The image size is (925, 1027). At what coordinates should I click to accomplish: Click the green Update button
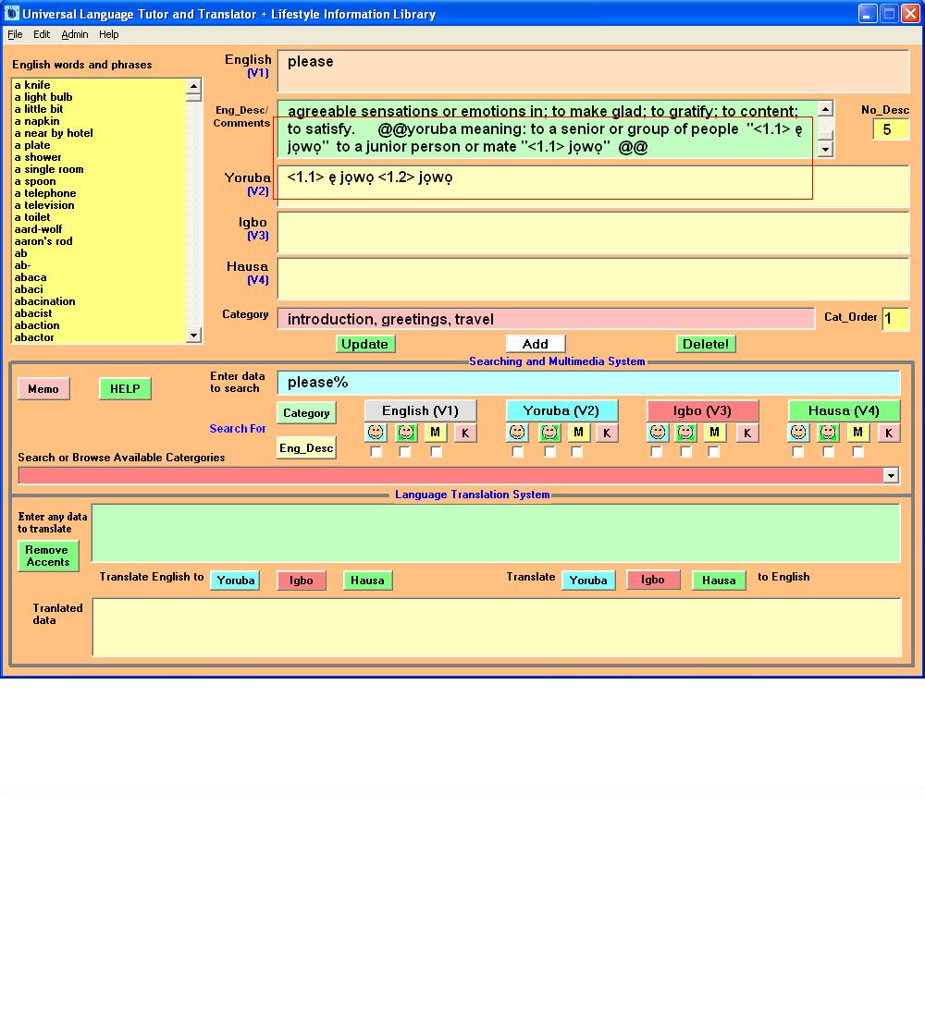point(364,344)
